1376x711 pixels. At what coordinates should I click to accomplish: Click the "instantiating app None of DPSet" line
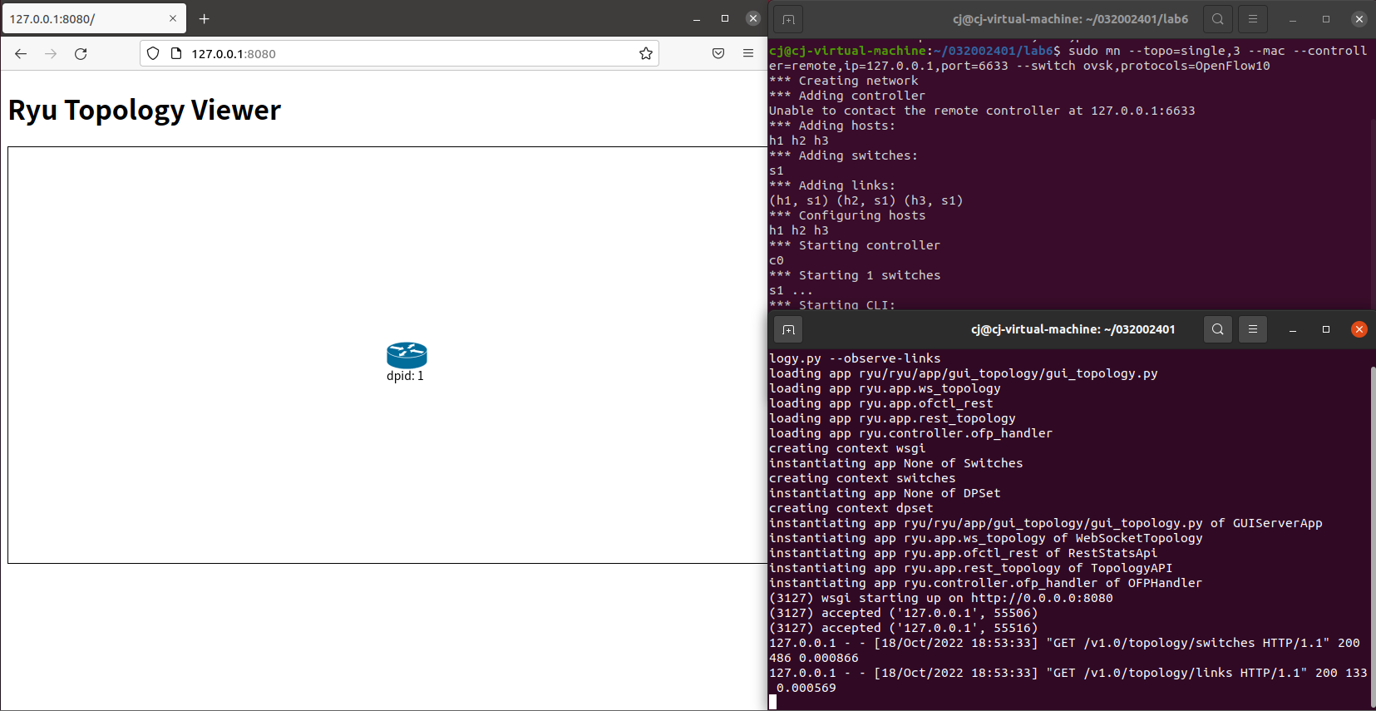pyautogui.click(x=885, y=493)
